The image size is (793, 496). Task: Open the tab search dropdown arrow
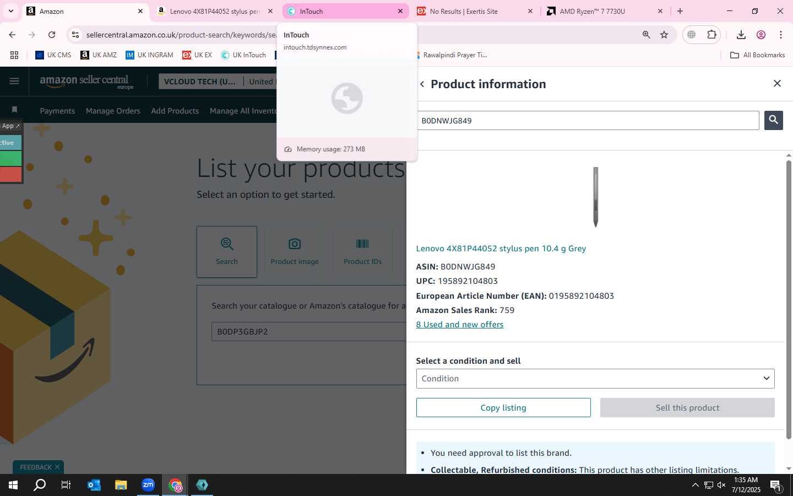tap(10, 11)
